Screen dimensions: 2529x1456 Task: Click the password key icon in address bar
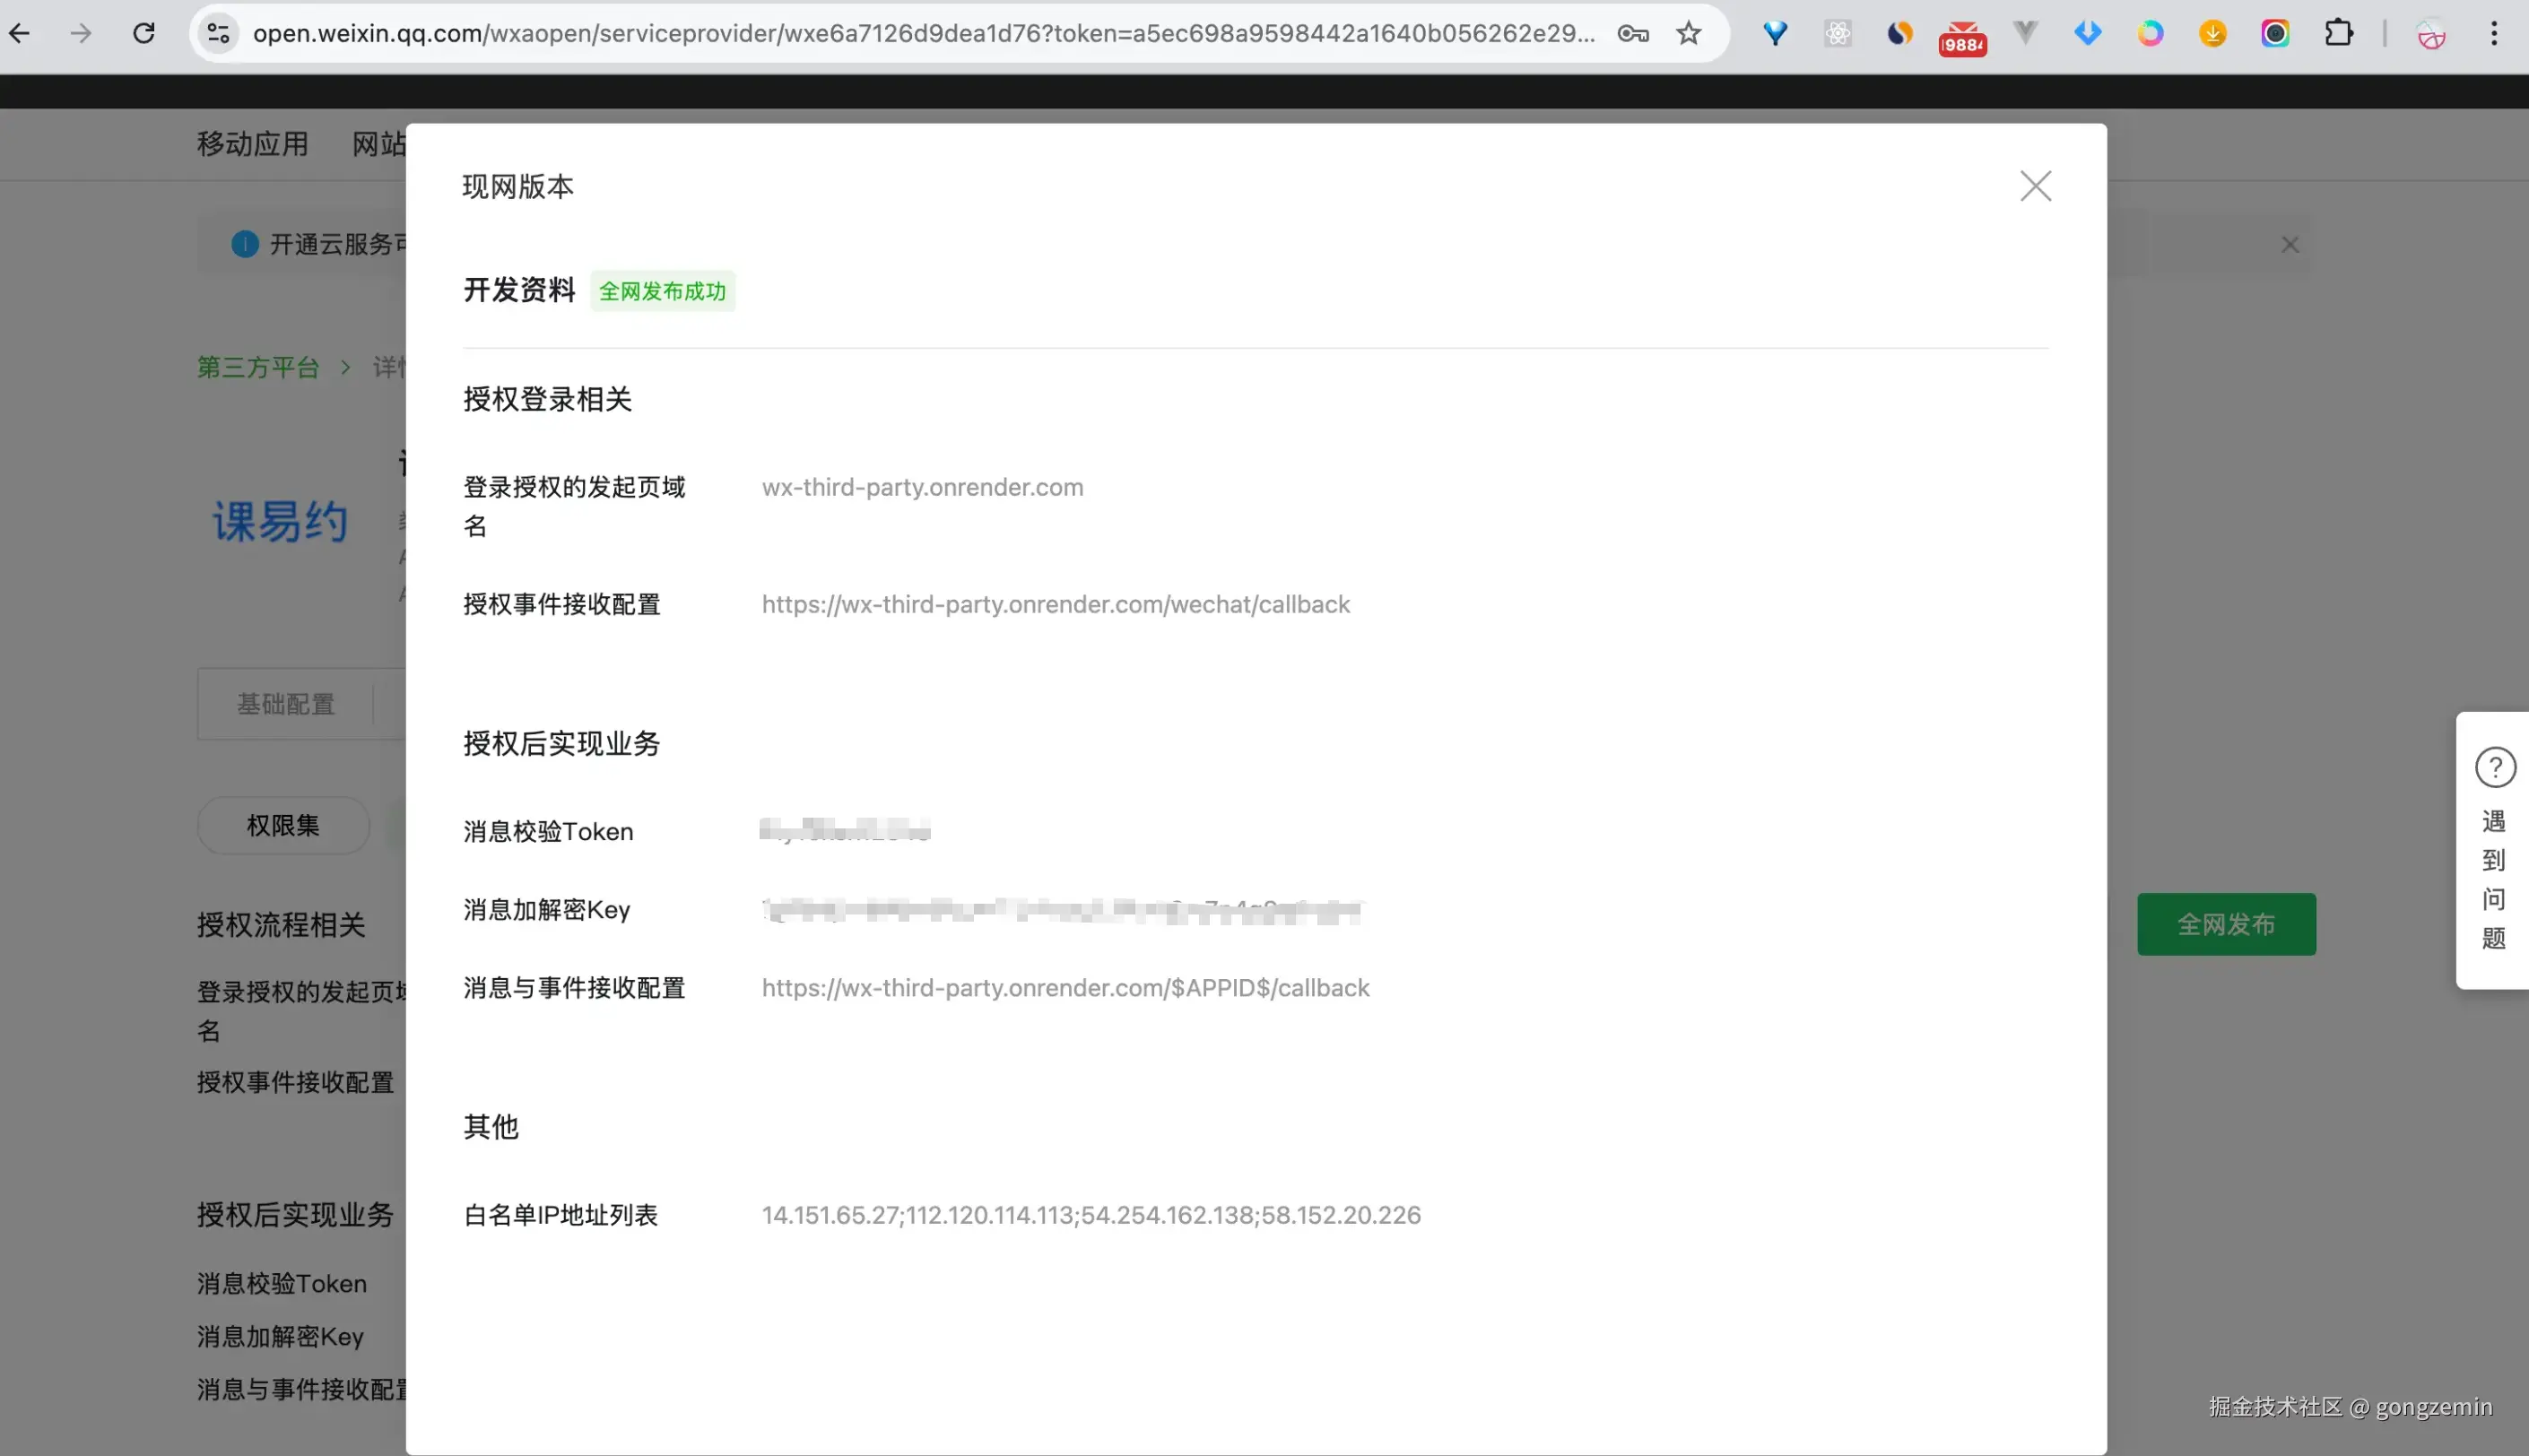tap(1633, 34)
